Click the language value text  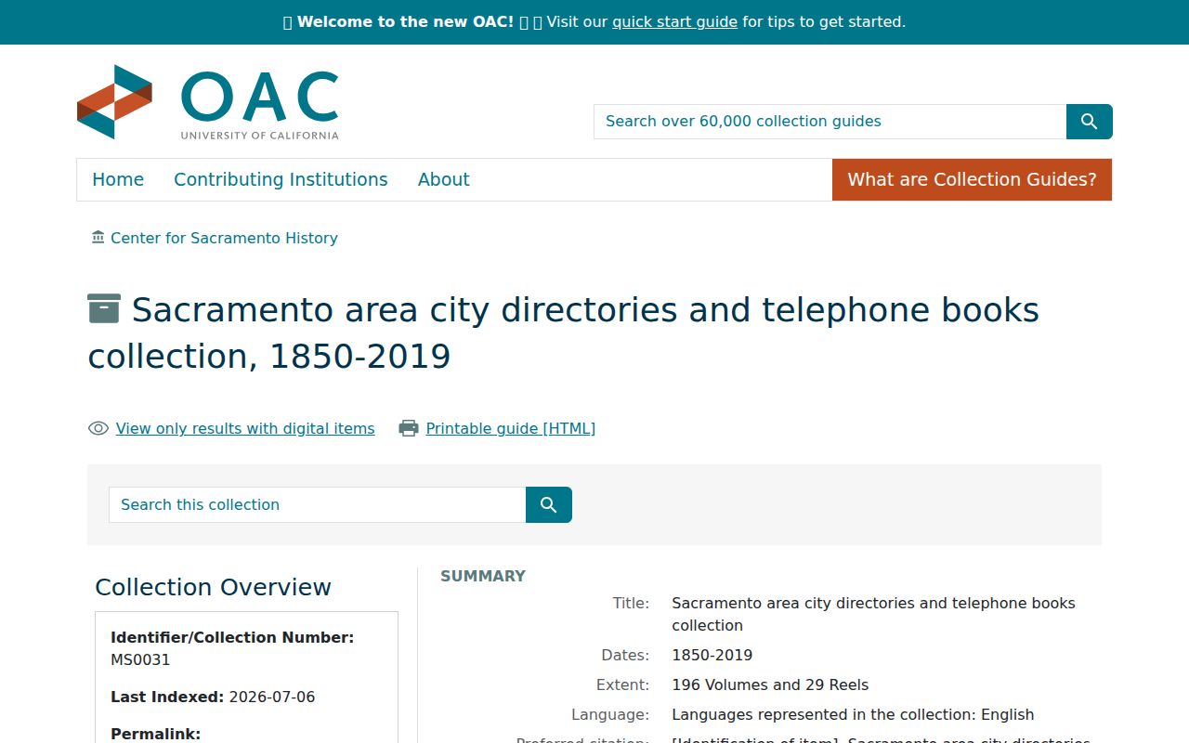pyautogui.click(x=853, y=714)
